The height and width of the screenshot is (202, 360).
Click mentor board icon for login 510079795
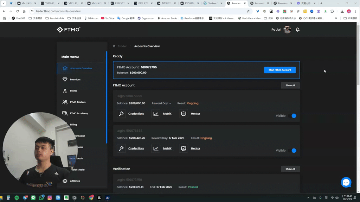coord(184,114)
